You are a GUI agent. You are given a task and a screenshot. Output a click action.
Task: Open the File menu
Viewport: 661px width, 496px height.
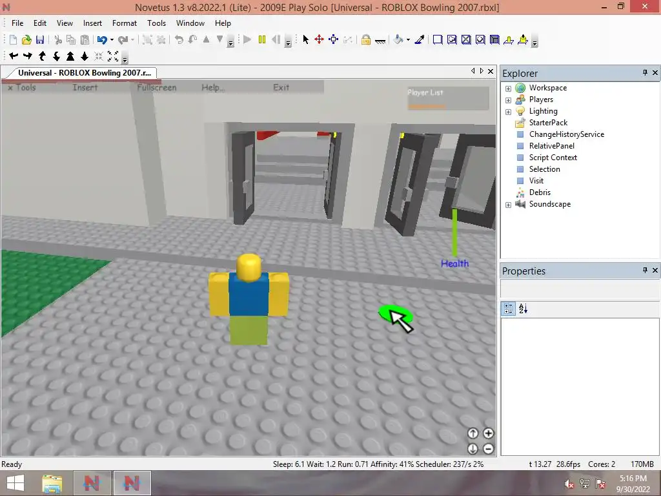tap(17, 23)
